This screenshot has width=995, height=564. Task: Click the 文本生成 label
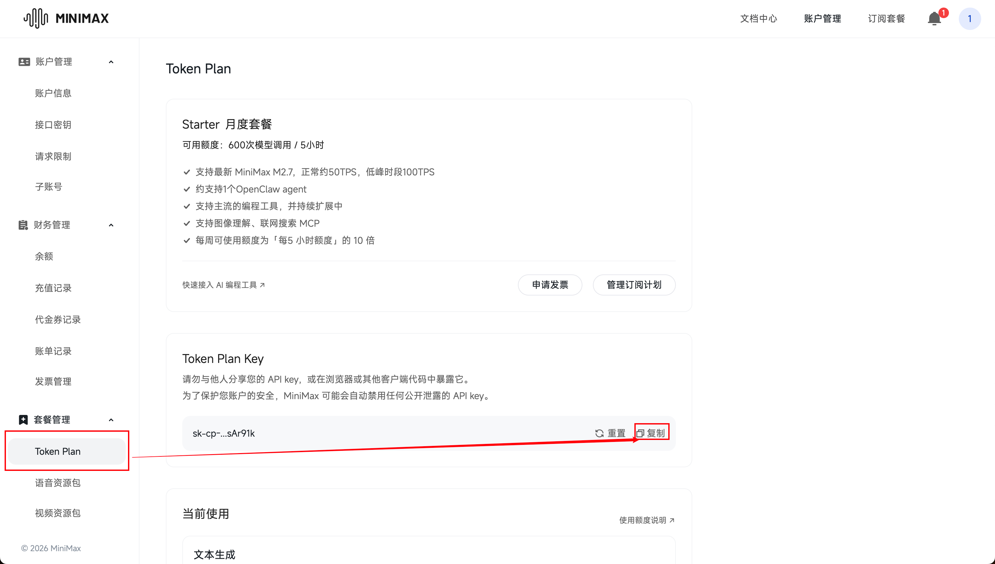click(214, 555)
